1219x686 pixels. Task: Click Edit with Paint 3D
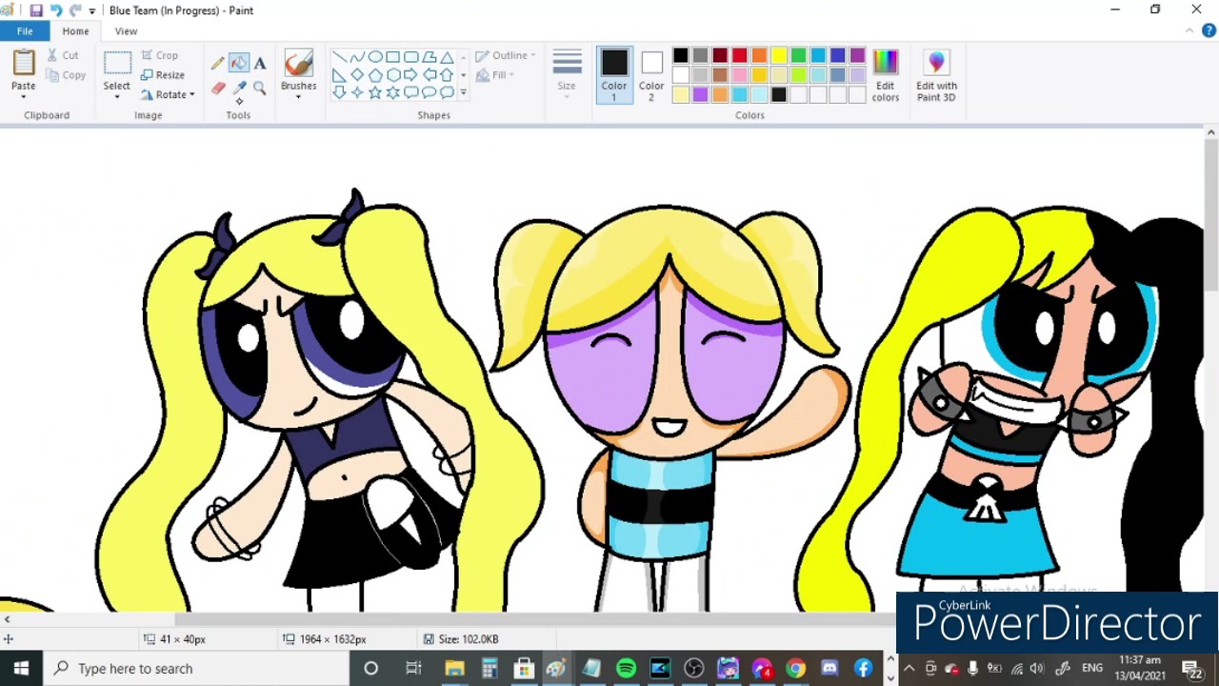(936, 75)
